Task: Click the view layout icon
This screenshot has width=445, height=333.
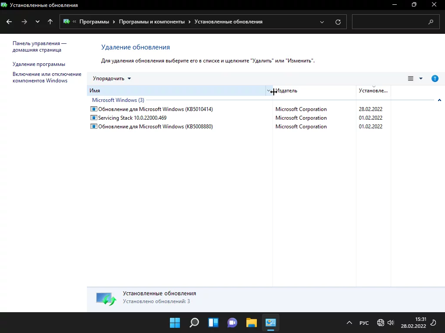Action: coord(411,78)
